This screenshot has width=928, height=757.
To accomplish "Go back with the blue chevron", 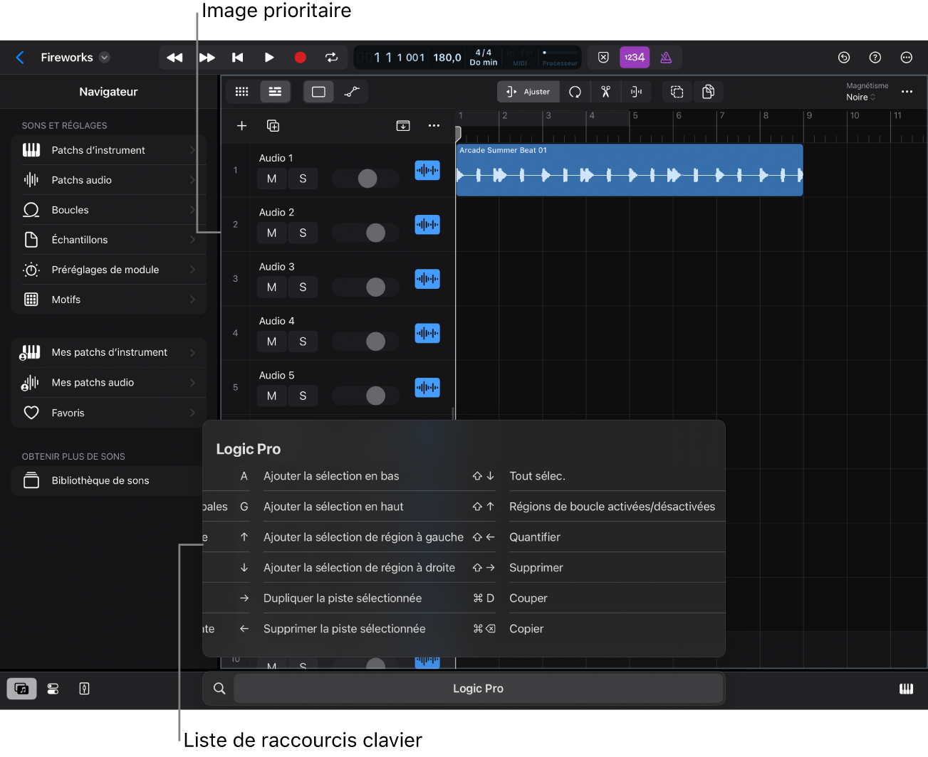I will click(x=20, y=58).
